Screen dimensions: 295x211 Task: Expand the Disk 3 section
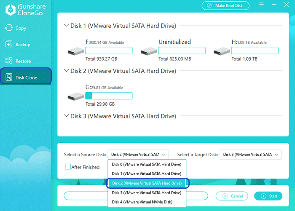[66, 116]
